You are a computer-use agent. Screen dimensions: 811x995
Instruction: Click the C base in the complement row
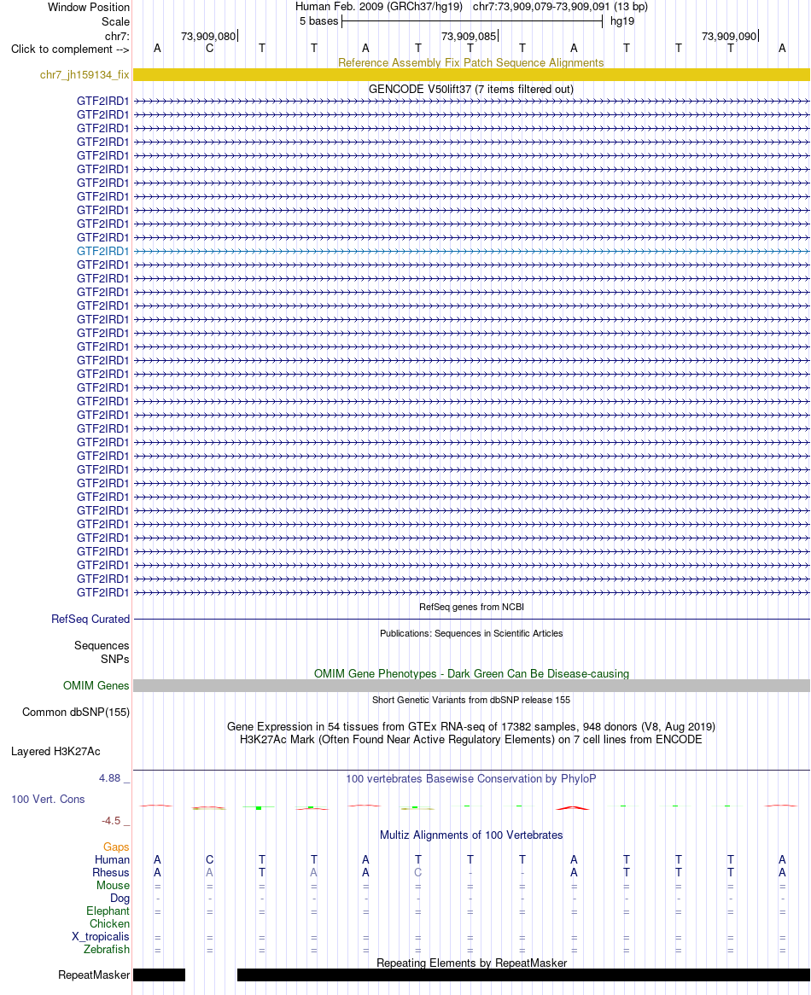[x=209, y=49]
